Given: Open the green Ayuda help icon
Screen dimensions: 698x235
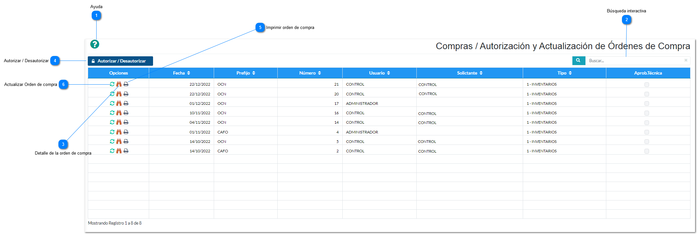Looking at the screenshot, I should point(95,44).
